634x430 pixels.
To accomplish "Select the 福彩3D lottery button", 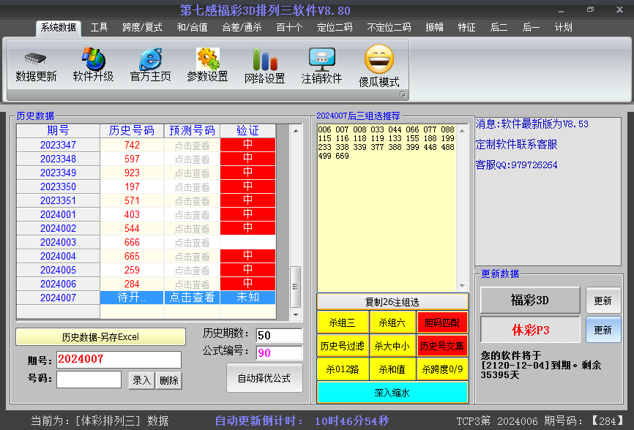I will tap(530, 300).
